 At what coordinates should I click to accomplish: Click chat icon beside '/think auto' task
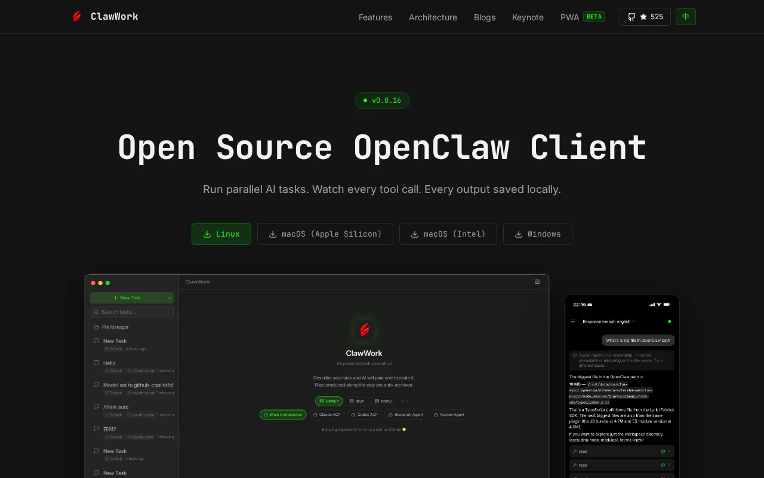pyautogui.click(x=96, y=407)
